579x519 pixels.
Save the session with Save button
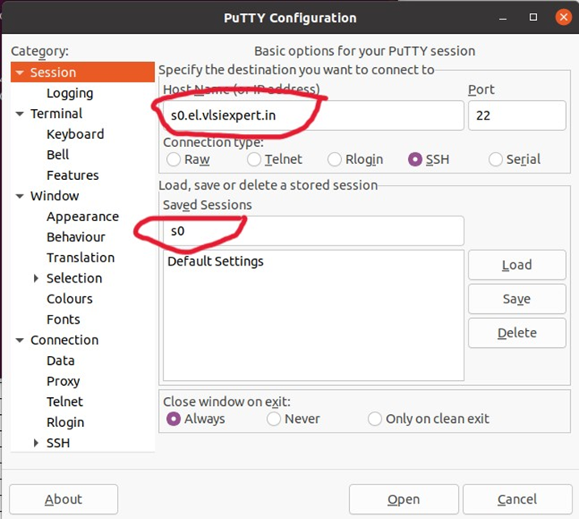pyautogui.click(x=517, y=299)
